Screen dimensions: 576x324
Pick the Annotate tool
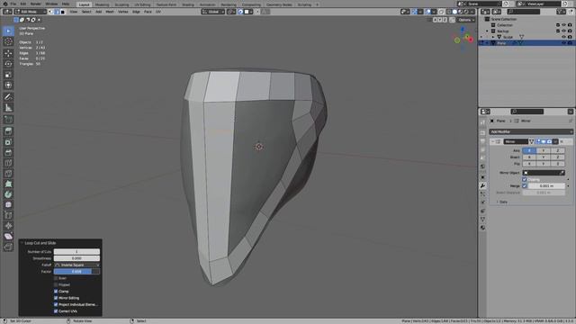point(8,97)
